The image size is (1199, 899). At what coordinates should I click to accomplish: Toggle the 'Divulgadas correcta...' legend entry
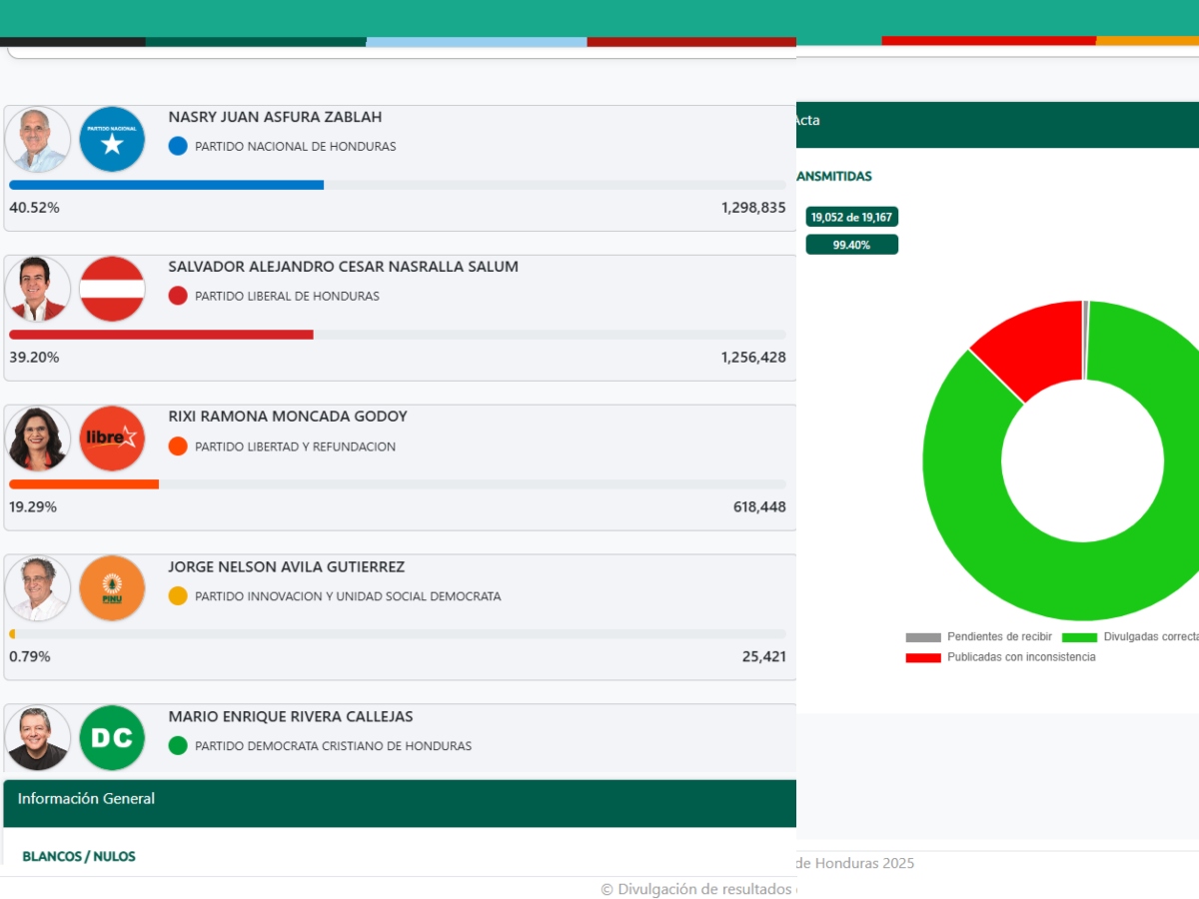point(1144,636)
